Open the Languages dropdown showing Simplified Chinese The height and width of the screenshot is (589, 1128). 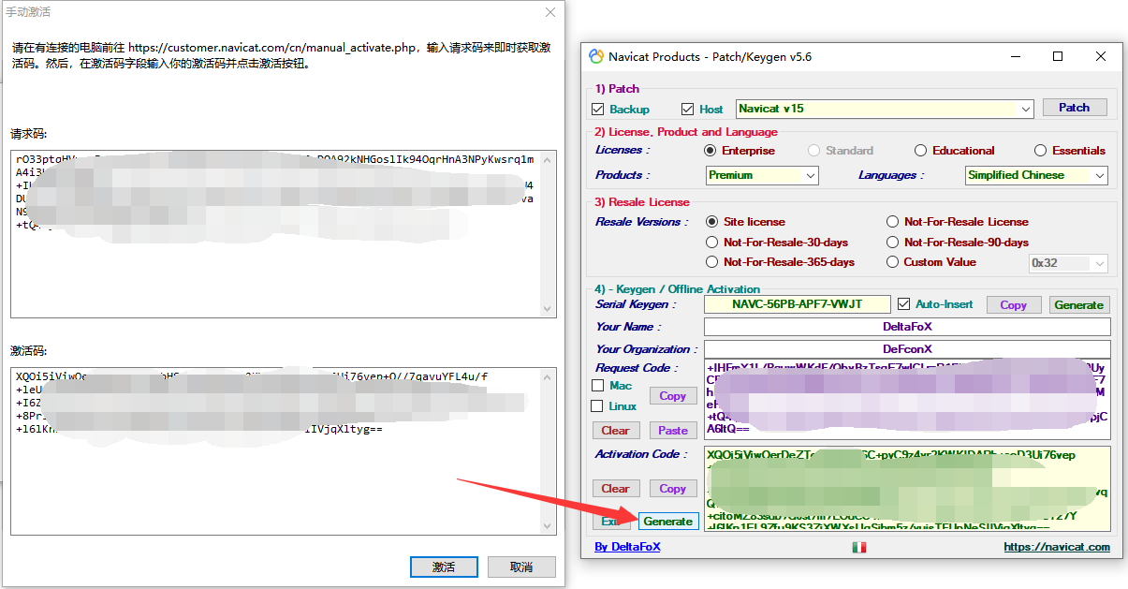coord(1099,175)
